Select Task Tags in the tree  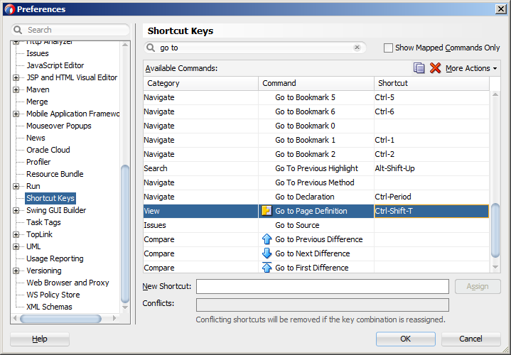(x=43, y=222)
